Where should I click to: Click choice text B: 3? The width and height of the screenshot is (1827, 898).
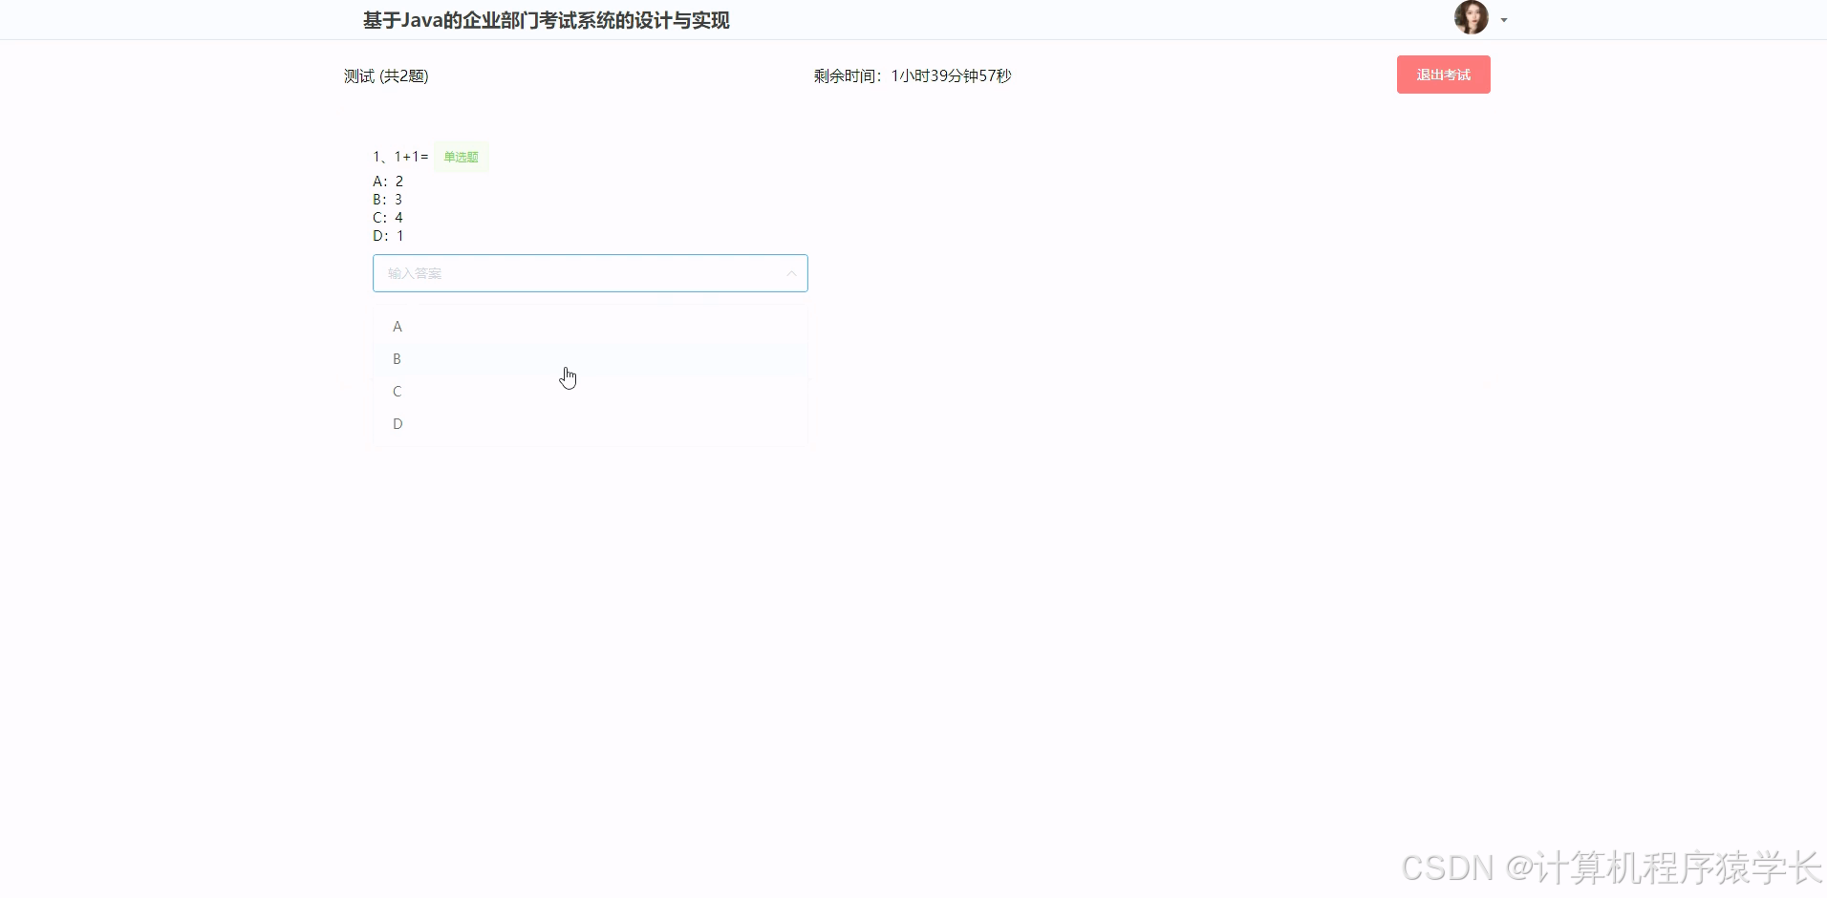click(388, 200)
